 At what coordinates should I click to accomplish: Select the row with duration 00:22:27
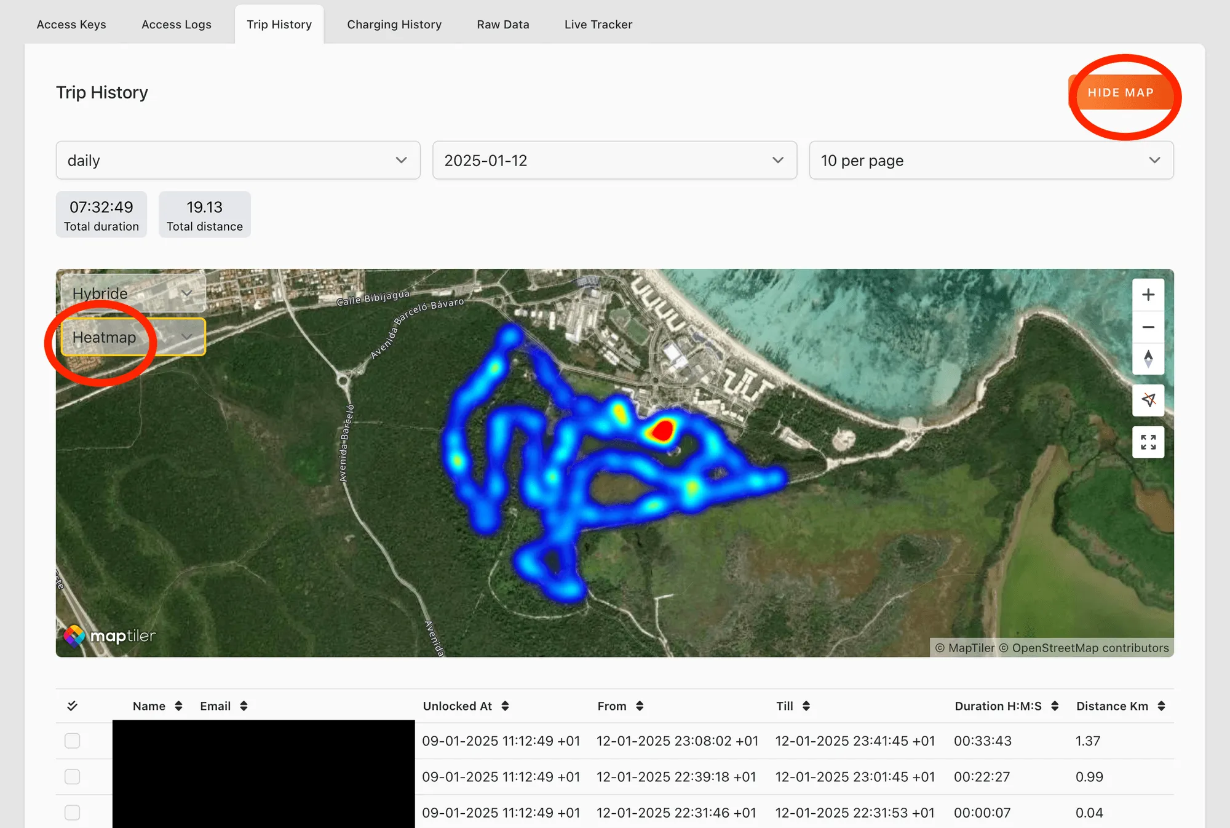pyautogui.click(x=73, y=776)
